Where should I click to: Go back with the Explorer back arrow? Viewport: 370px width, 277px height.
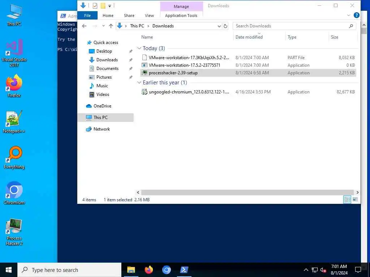click(84, 26)
